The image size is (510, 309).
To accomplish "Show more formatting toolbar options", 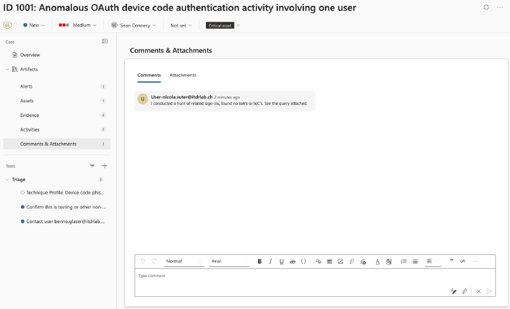I will [476, 261].
